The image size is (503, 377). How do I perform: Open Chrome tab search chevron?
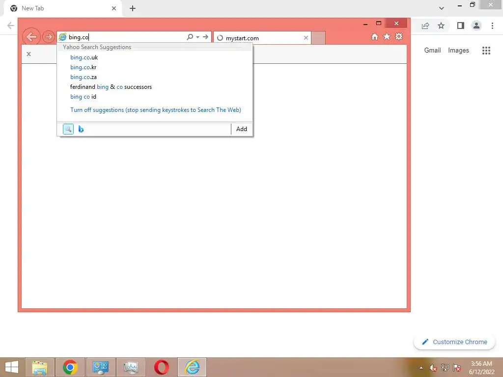(442, 8)
